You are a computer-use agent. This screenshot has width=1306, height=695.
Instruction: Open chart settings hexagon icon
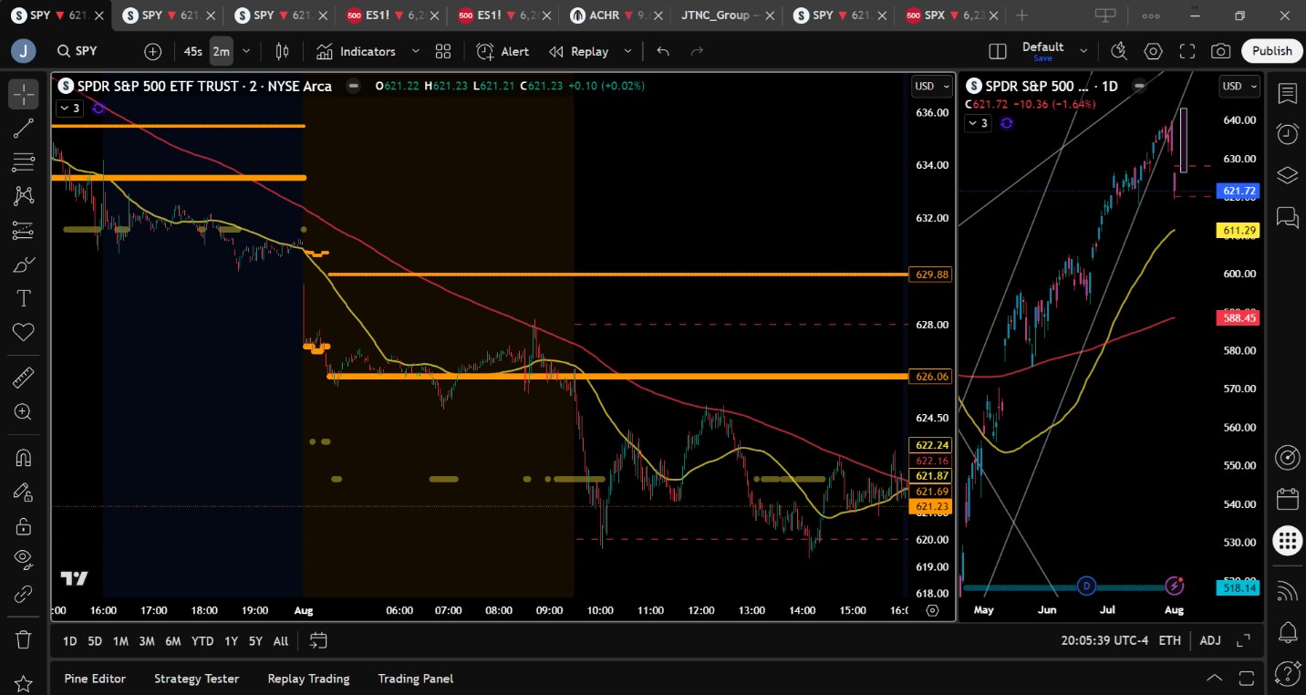pyautogui.click(x=1154, y=51)
